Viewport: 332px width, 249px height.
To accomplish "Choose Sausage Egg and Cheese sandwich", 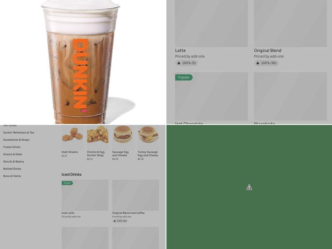I will (123, 143).
